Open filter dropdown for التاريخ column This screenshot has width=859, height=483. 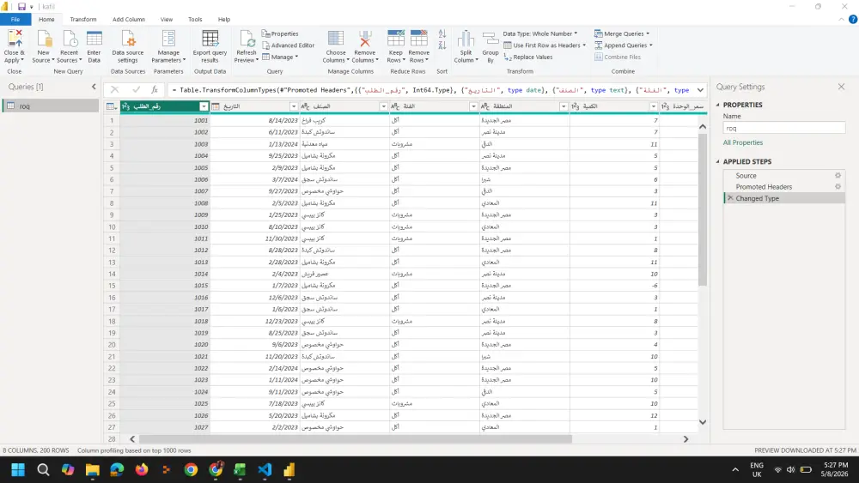pyautogui.click(x=293, y=106)
